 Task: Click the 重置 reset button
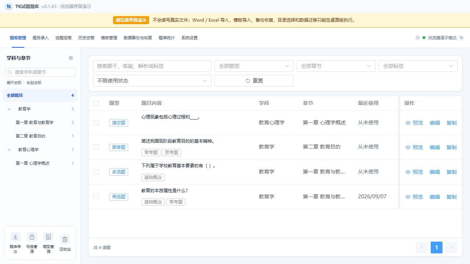pyautogui.click(x=254, y=81)
